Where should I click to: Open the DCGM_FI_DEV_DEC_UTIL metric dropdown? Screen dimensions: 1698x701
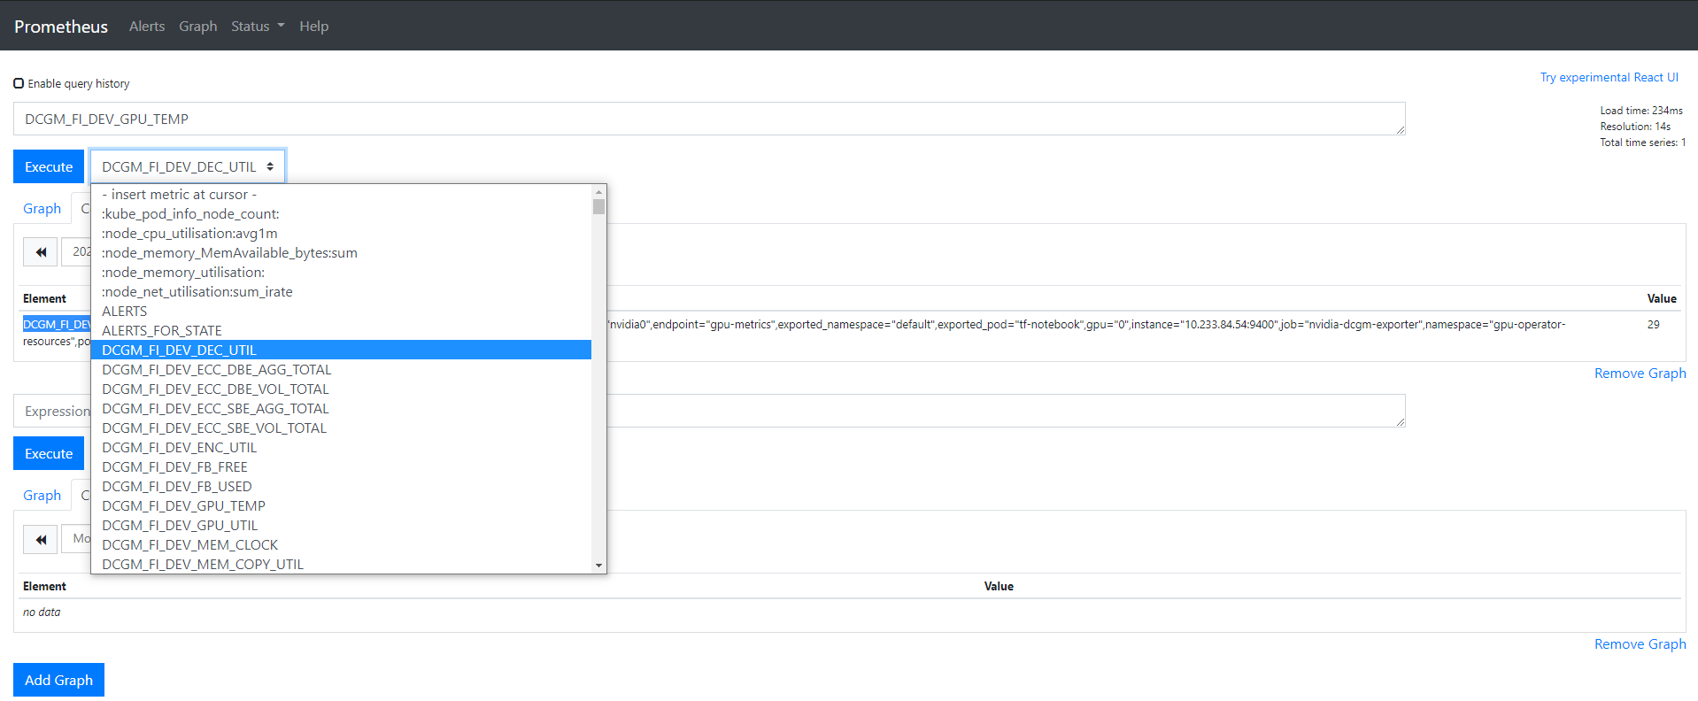pos(188,166)
